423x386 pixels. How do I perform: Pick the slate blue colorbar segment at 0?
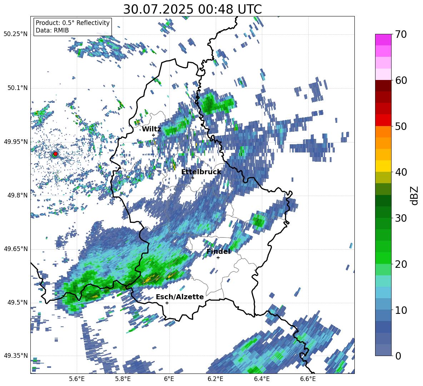pyautogui.click(x=383, y=350)
